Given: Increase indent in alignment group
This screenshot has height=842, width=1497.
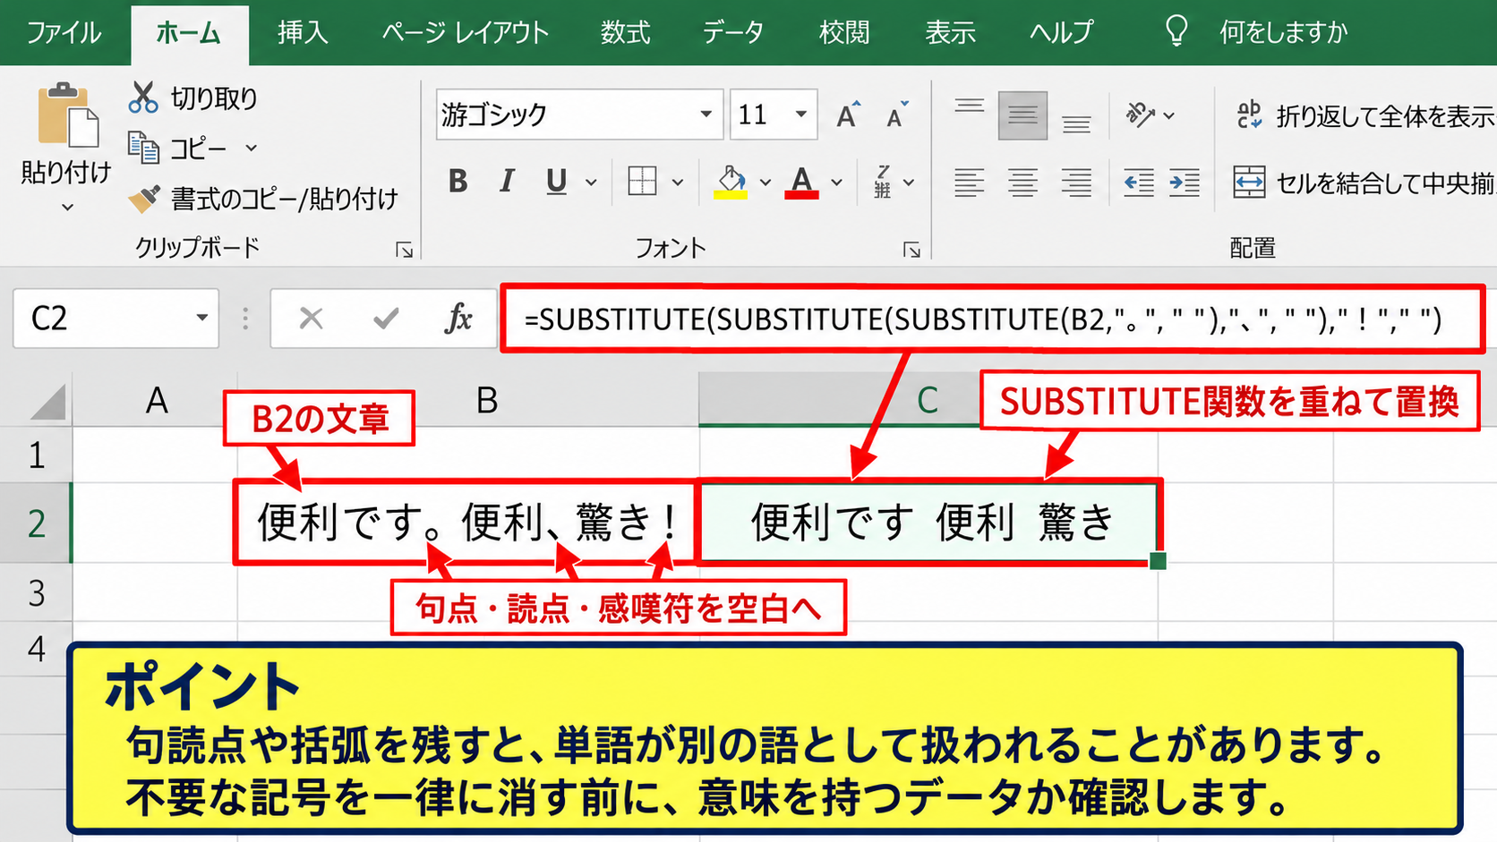Looking at the screenshot, I should pos(1185,183).
